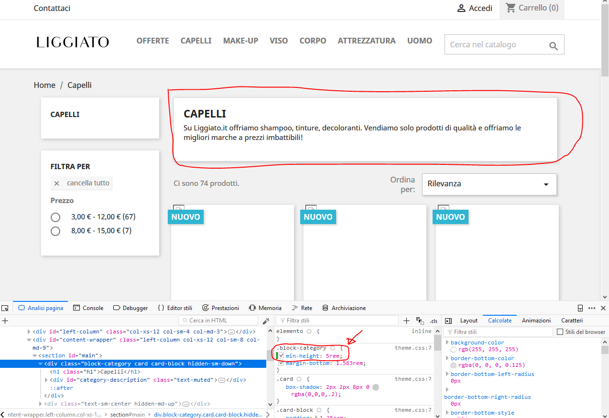Click the box-shadow color swatch
Viewport: 609px width, 418px height.
tap(376, 387)
